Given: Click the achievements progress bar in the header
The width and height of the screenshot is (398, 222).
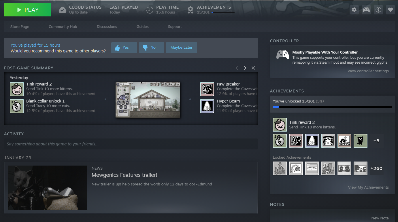Looking at the screenshot, I should [x=223, y=12].
